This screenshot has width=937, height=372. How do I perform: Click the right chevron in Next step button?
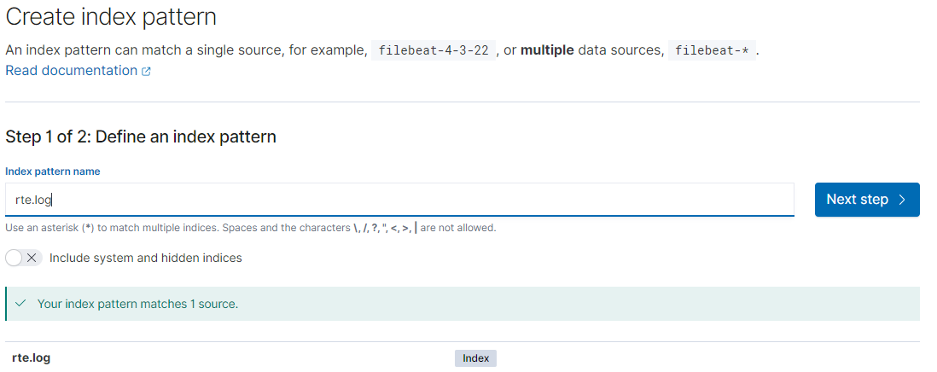[902, 200]
